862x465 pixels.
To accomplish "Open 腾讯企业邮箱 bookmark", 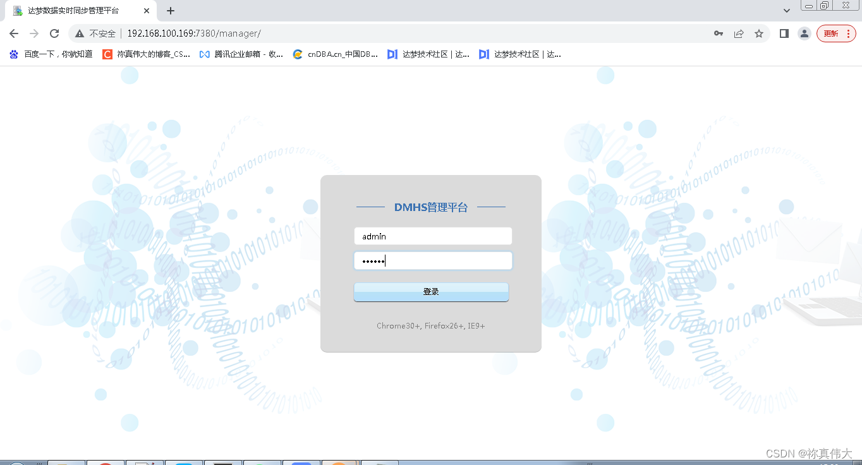I will 241,54.
